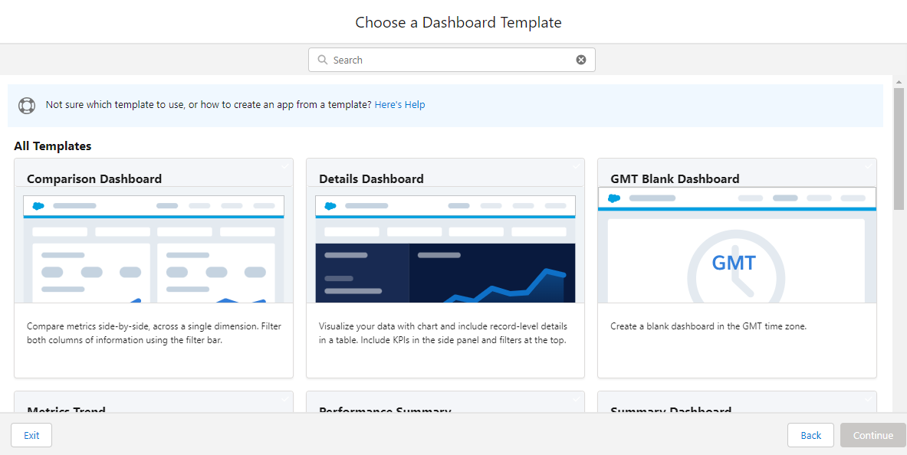Toggle the checkmark on Details Dashboard card
907x455 pixels.
(x=577, y=165)
